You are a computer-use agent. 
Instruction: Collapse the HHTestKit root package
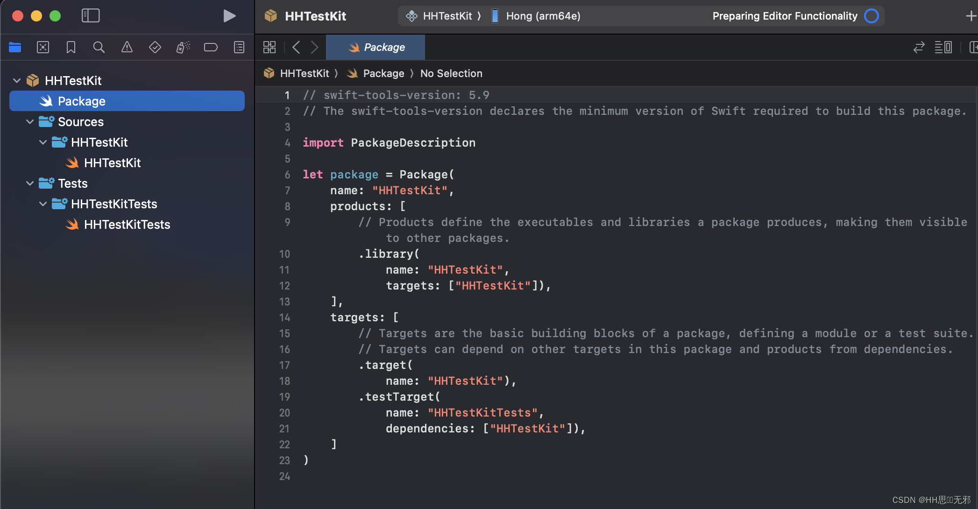pyautogui.click(x=17, y=80)
